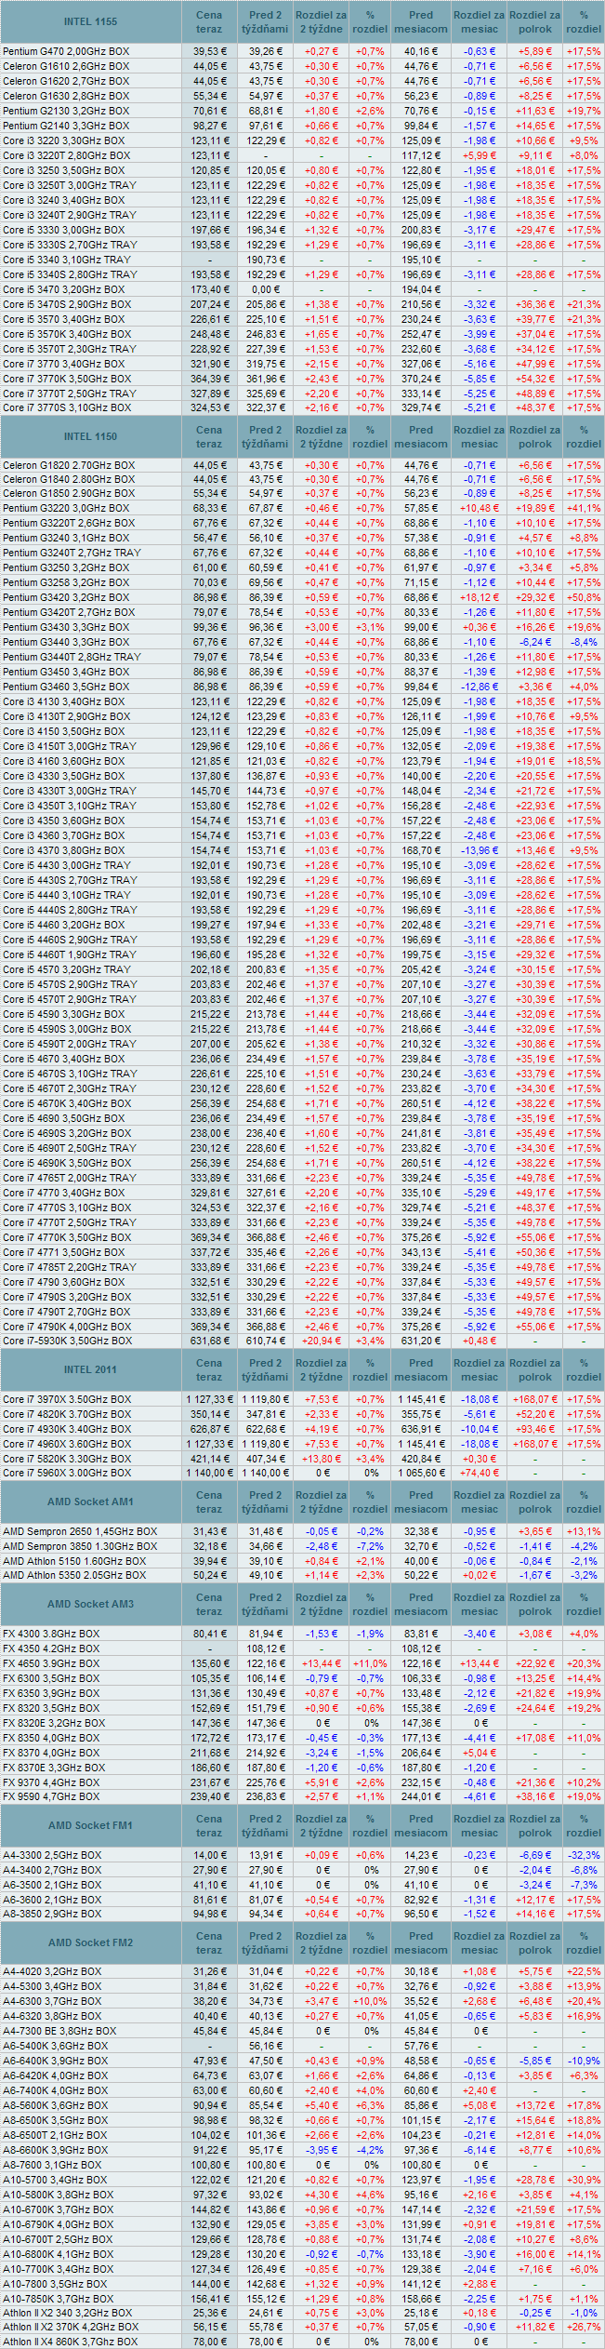Select Pred 2 týždňami header in AMD Socket FM2
This screenshot has width=605, height=2349.
tap(265, 1942)
